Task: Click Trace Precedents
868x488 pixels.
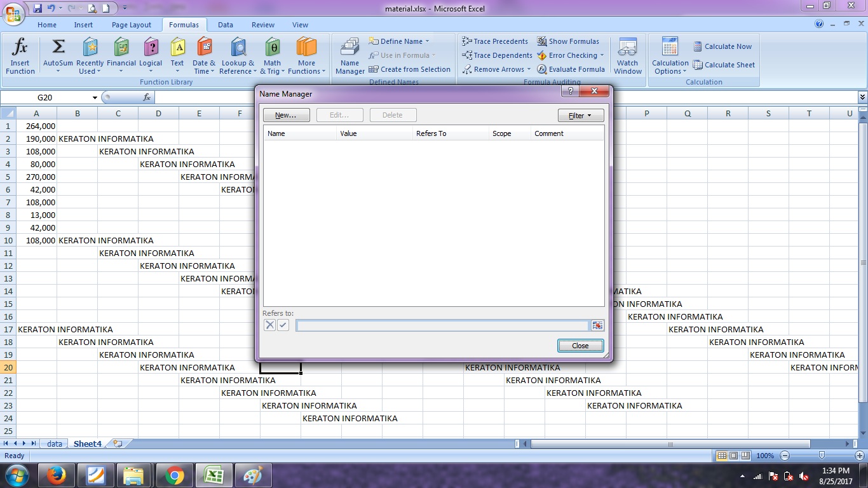Action: tap(495, 41)
